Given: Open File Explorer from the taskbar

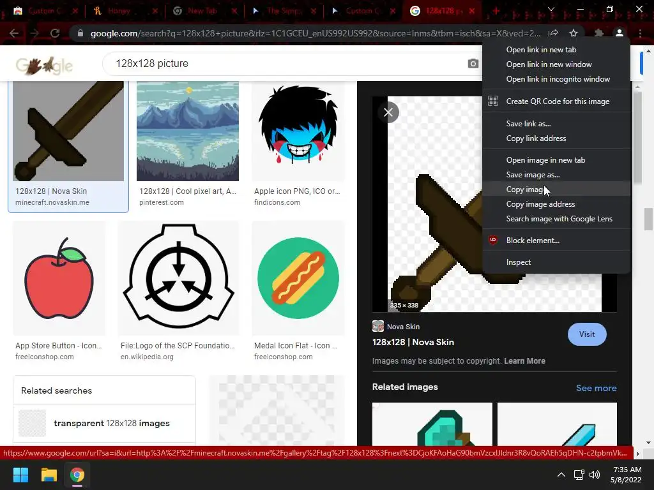Looking at the screenshot, I should [x=49, y=475].
